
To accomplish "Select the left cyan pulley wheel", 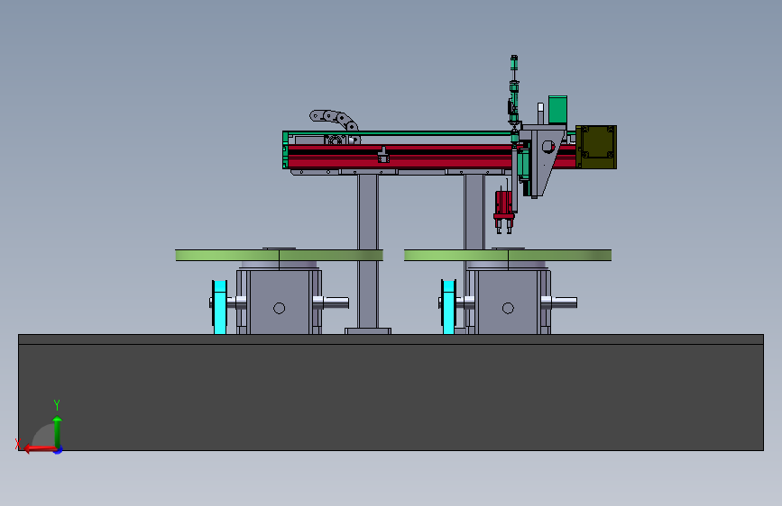I will pyautogui.click(x=220, y=307).
